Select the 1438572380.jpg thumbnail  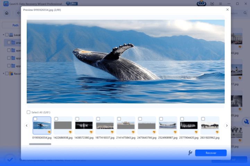pyautogui.click(x=84, y=126)
